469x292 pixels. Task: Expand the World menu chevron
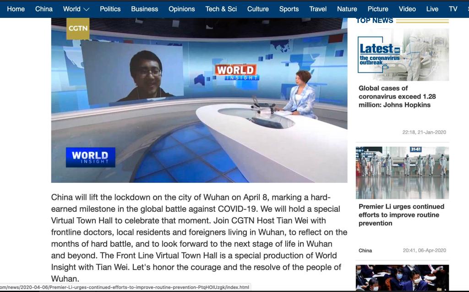(x=86, y=9)
